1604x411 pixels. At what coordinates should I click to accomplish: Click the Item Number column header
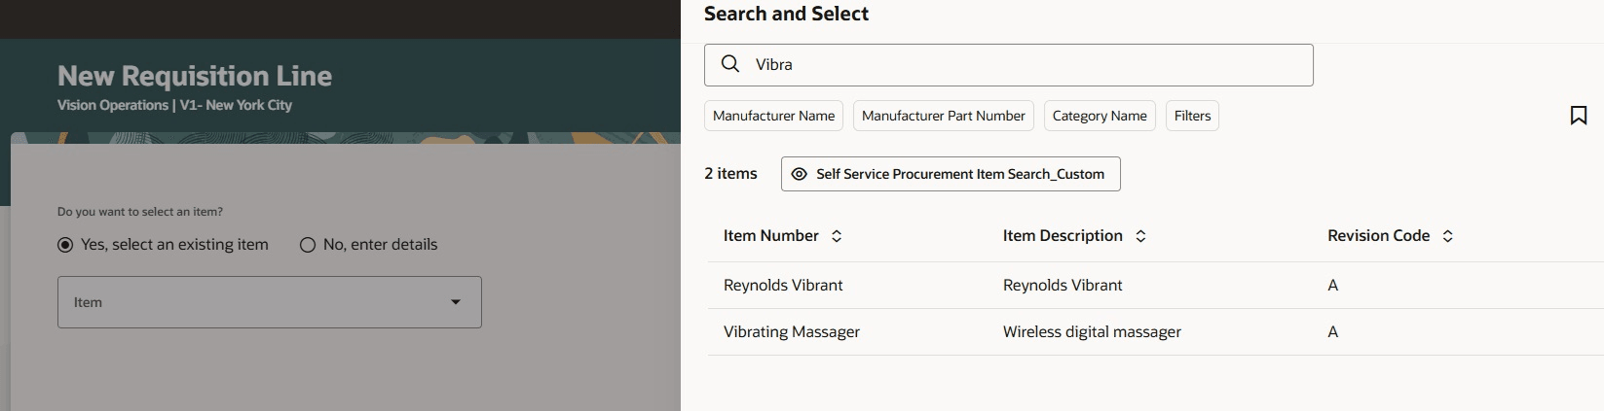pos(770,236)
